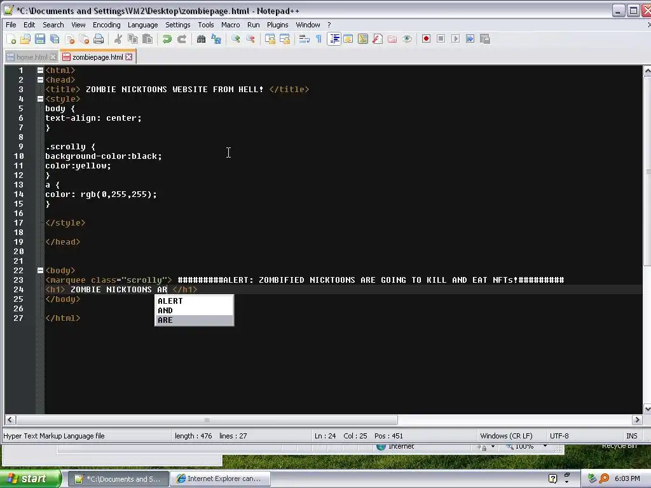Click line number 17 in the margin
The image size is (651, 488).
(18, 223)
